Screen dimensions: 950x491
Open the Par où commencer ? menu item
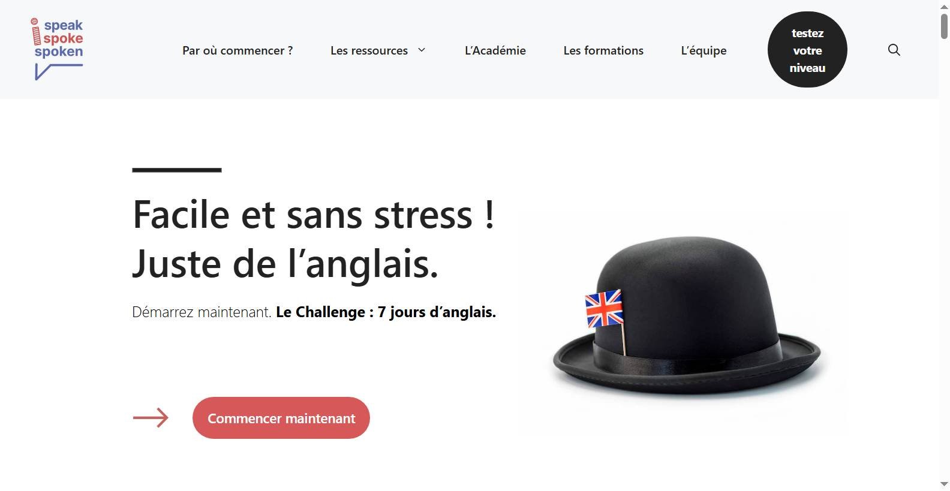[x=237, y=50]
